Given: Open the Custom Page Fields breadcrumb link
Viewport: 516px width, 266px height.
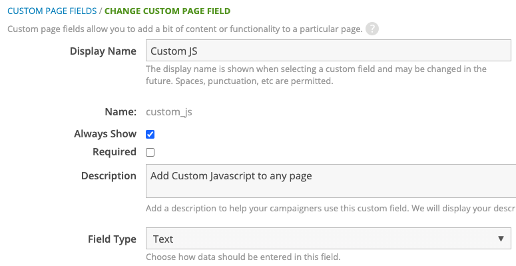Looking at the screenshot, I should pyautogui.click(x=52, y=11).
